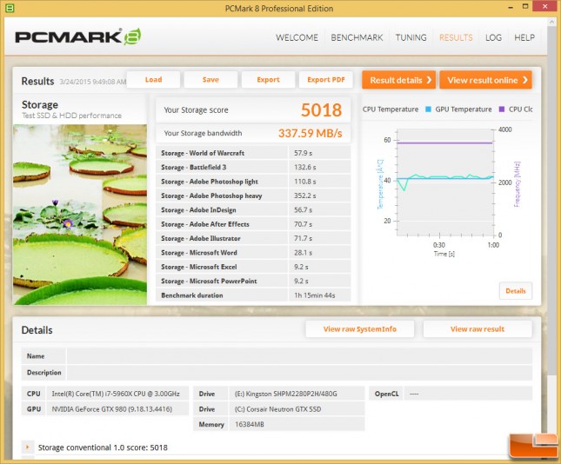The height and width of the screenshot is (464, 561).
Task: Open the WELCOME tab
Action: point(297,37)
